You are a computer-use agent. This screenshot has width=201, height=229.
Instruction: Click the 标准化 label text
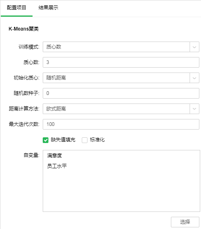(97, 140)
